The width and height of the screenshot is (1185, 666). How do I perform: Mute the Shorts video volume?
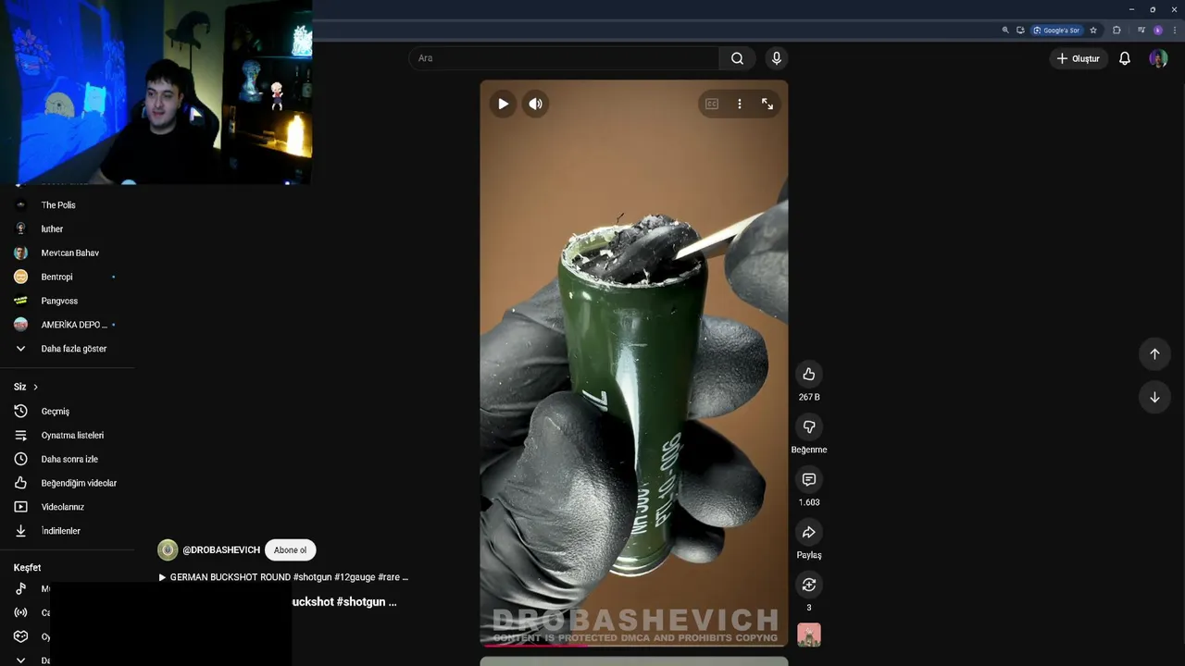point(535,104)
